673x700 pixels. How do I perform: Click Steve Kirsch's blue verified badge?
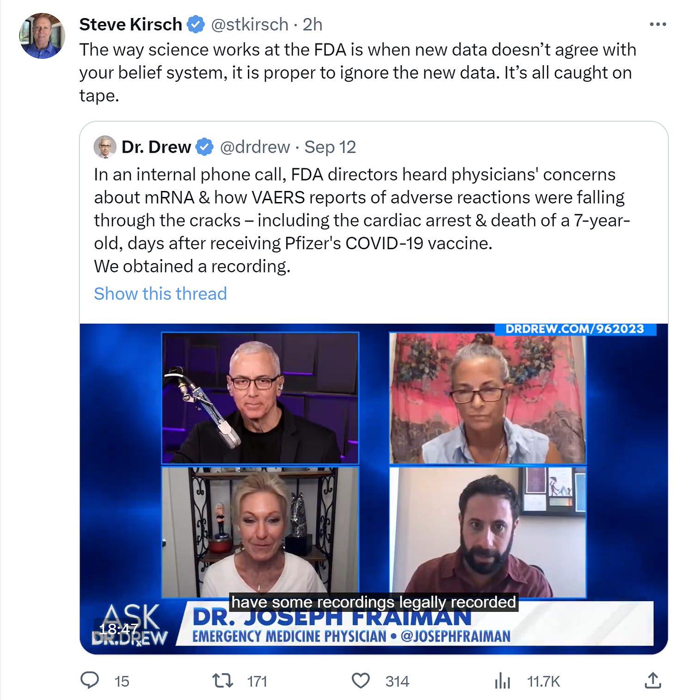(196, 25)
